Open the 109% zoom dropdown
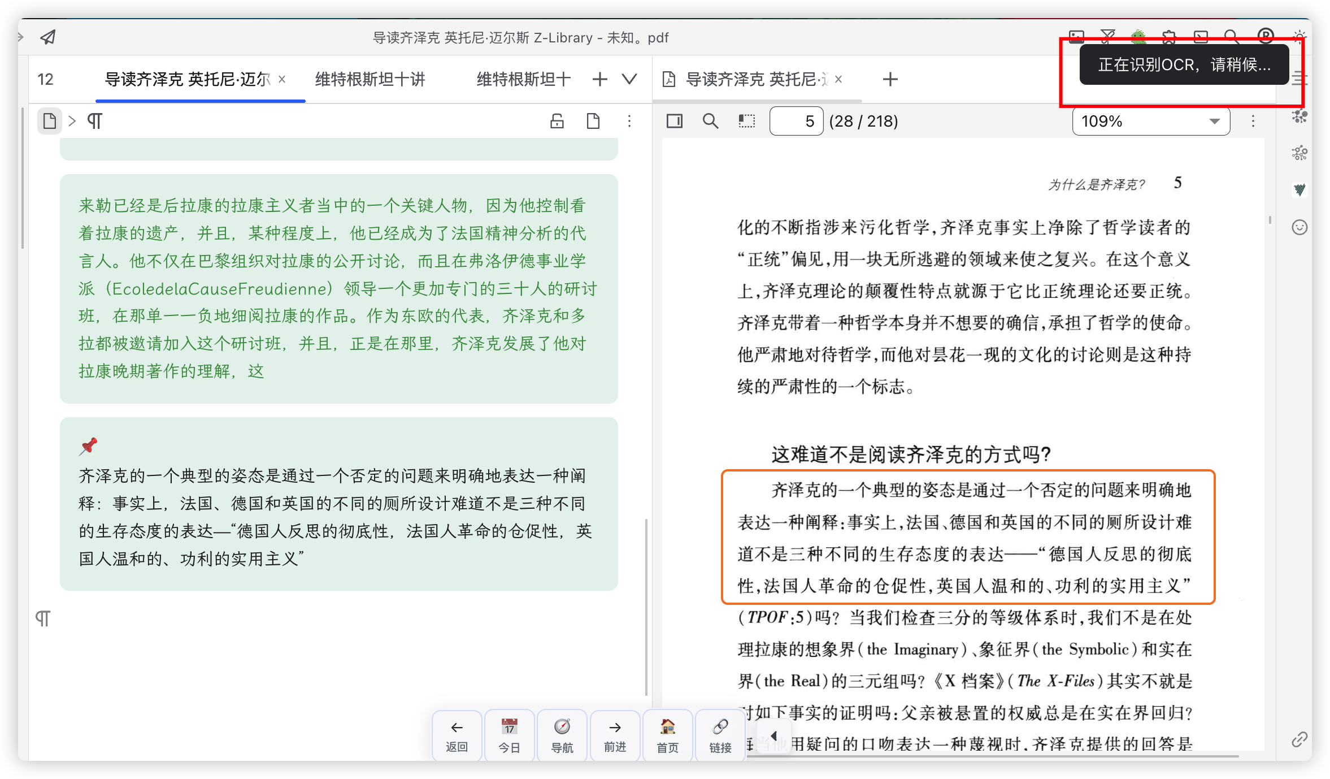The height and width of the screenshot is (779, 1330). click(x=1151, y=121)
